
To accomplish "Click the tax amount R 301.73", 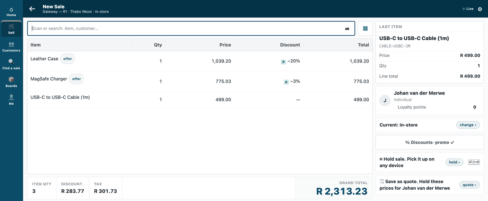I will pyautogui.click(x=105, y=191).
